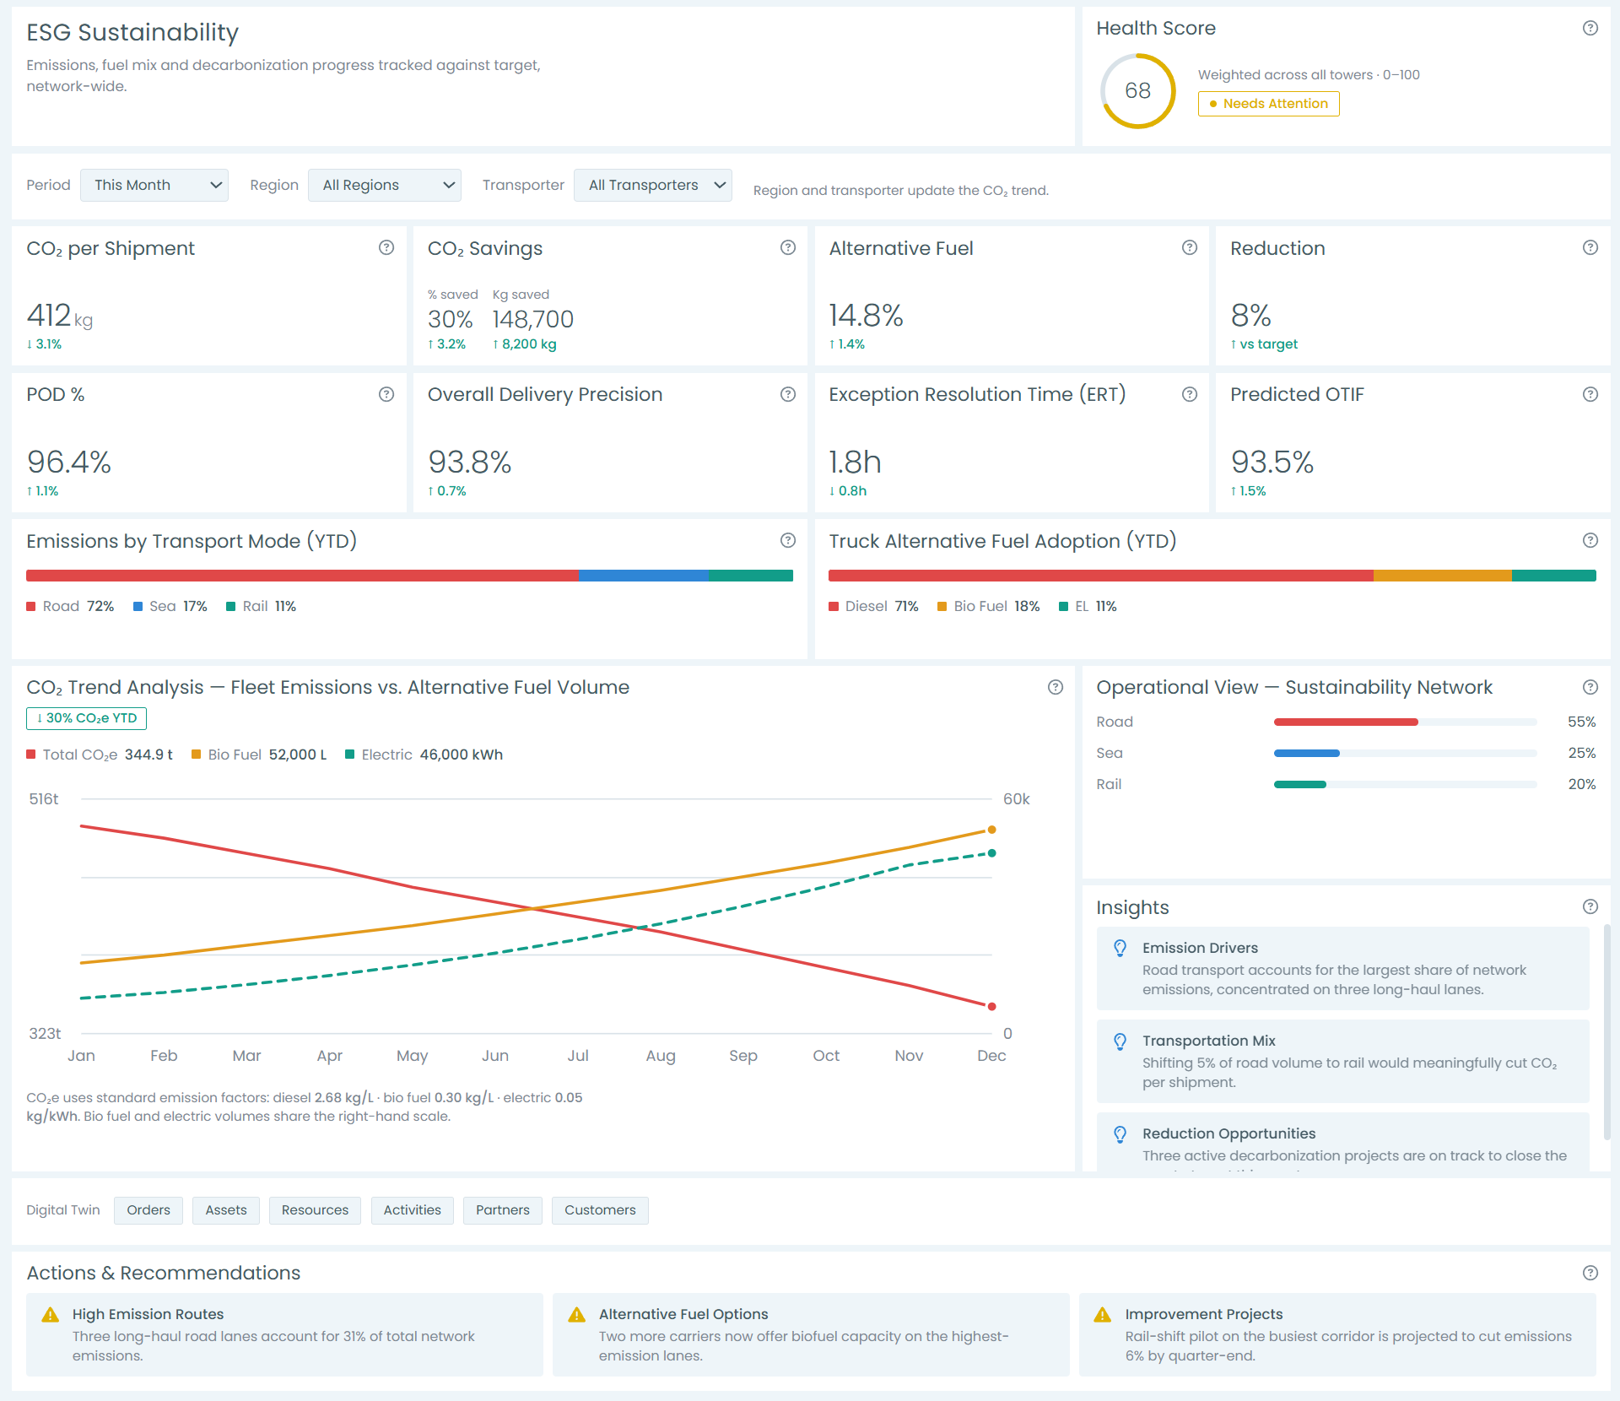This screenshot has width=1620, height=1401.
Task: Click help icon on Predicted OTIF card
Action: coord(1590,394)
